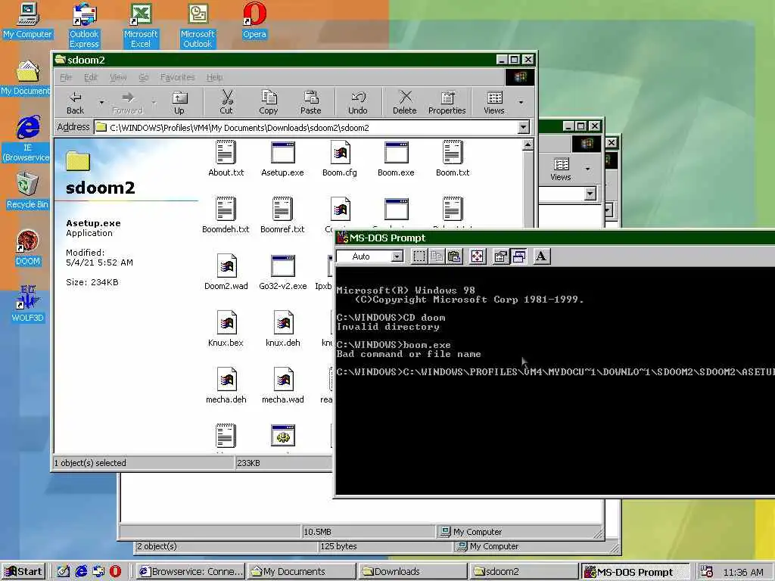
Task: Select the About.txt file
Action: coord(226,159)
